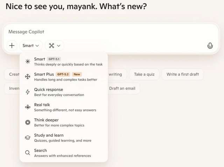Click the plus attachment icon
224x167 pixels.
point(12,45)
